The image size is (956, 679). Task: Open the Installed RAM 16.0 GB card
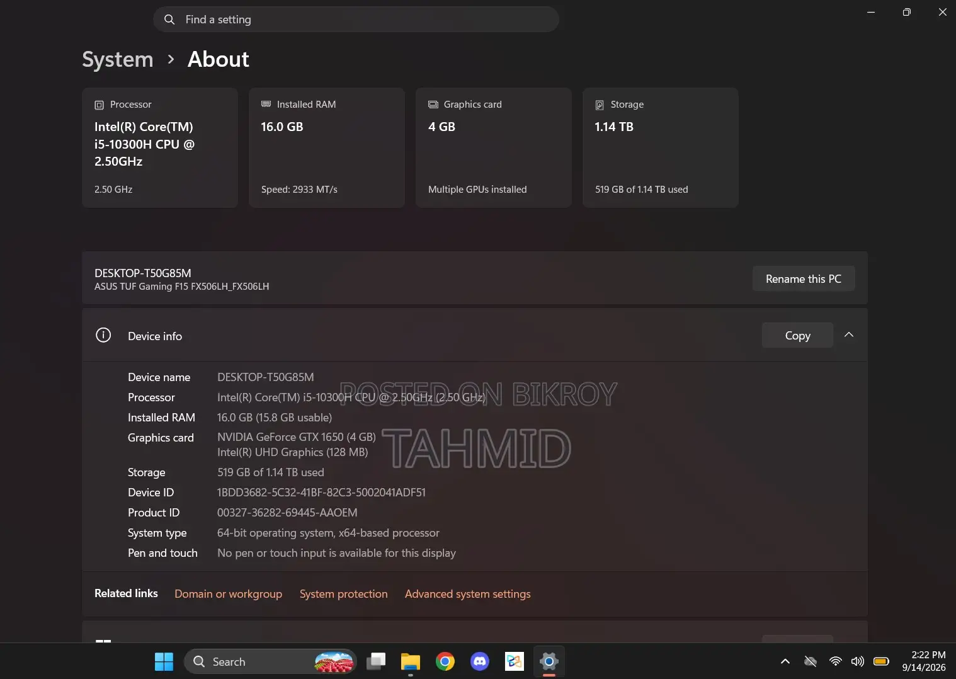pyautogui.click(x=327, y=147)
